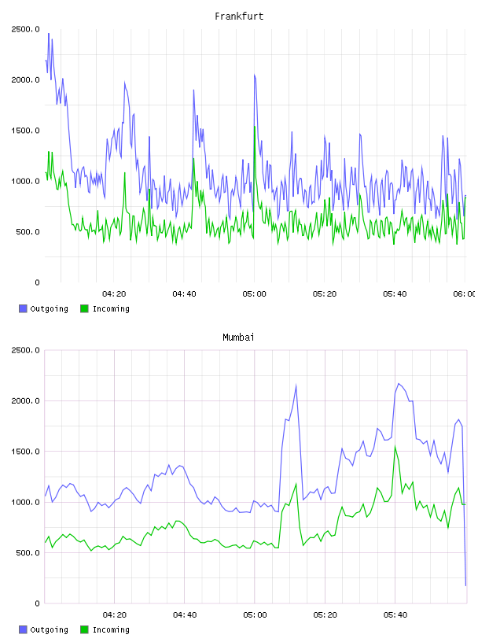
Task: Click the 05:20 time label on Mumbai axis
Action: [x=325, y=615]
